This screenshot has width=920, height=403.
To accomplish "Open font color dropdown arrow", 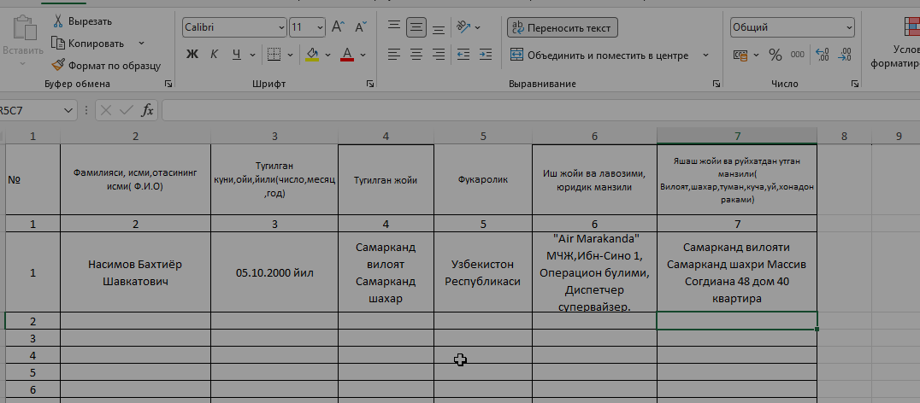I will 363,55.
